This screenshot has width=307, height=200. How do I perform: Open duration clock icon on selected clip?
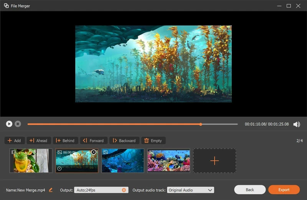(x=59, y=169)
